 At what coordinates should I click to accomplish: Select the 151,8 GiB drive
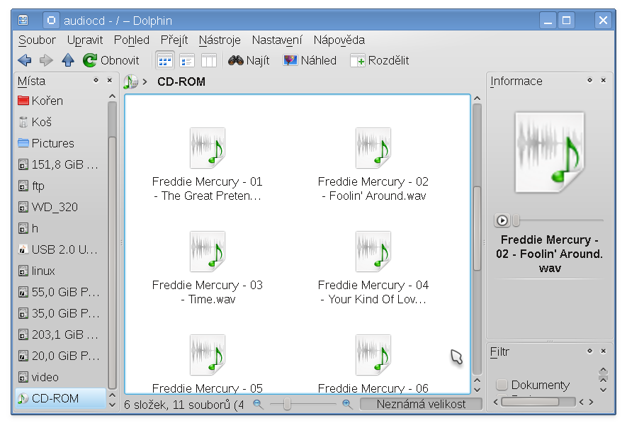click(x=61, y=164)
